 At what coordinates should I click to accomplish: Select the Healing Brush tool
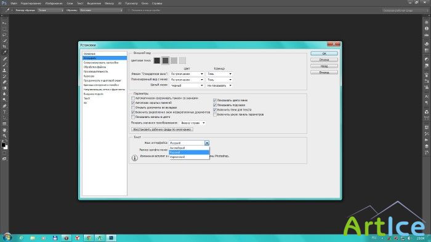point(4,58)
